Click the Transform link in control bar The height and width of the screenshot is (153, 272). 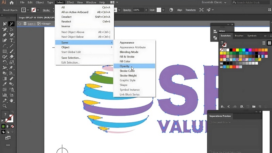coord(190,10)
